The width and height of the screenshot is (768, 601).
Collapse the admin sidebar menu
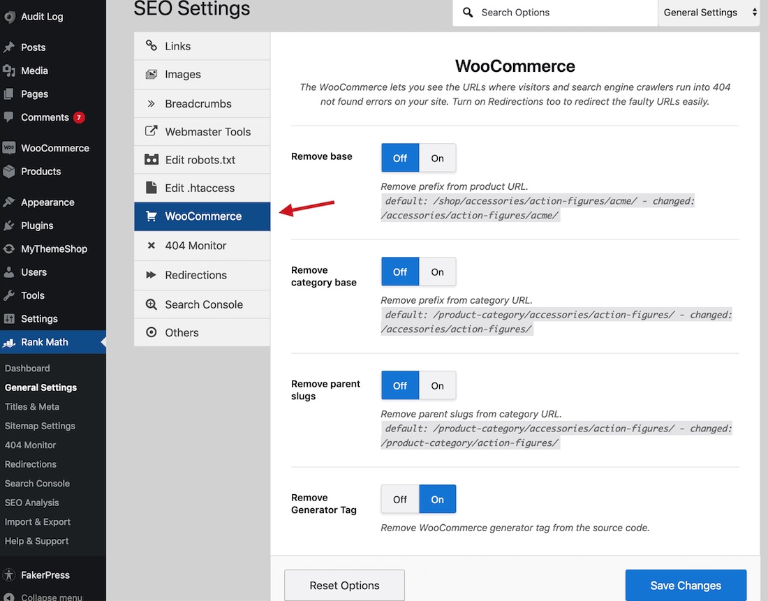(51, 597)
